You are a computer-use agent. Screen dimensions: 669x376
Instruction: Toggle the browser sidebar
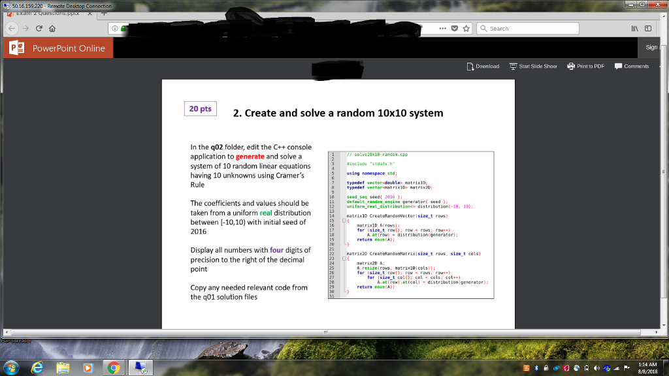pos(648,28)
